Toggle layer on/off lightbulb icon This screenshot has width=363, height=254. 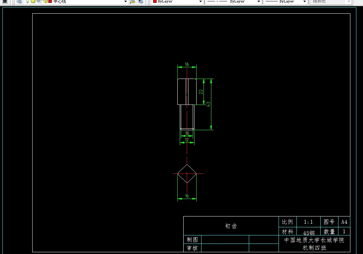[28, 1]
